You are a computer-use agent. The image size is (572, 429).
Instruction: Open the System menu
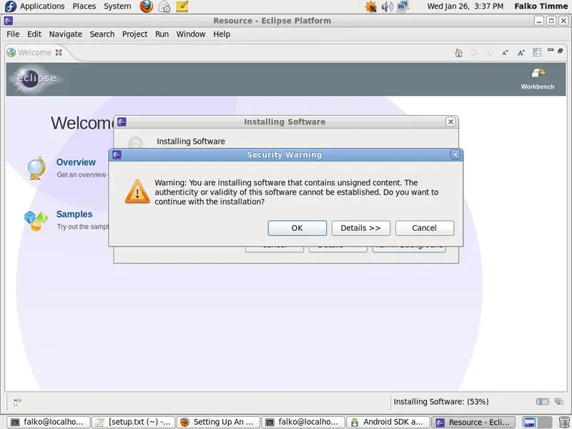tap(117, 6)
